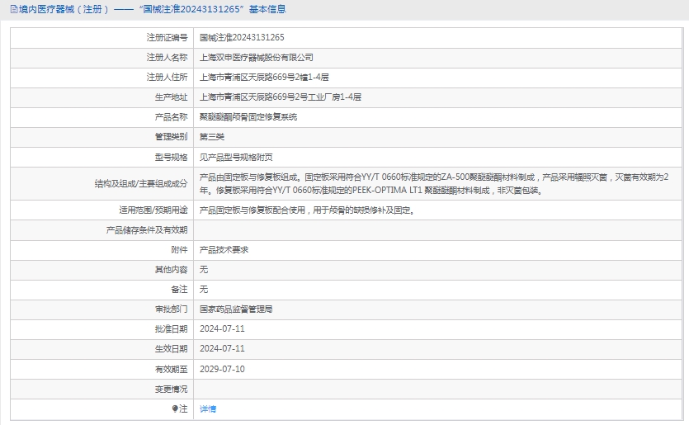Click the 生效日期 value 2024-07-11

point(222,348)
